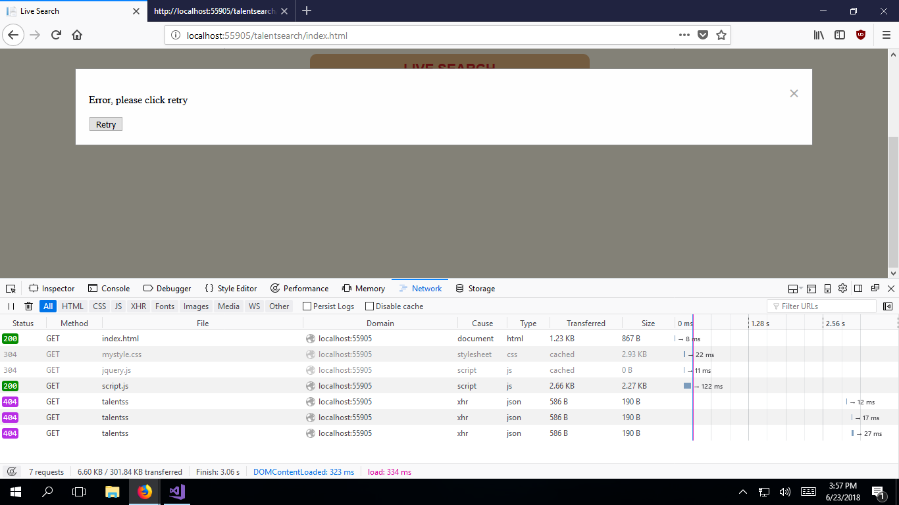Click the uBlock Origin extension icon
899x505 pixels.
860,36
